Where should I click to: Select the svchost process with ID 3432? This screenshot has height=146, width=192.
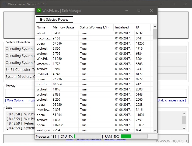[94, 69]
